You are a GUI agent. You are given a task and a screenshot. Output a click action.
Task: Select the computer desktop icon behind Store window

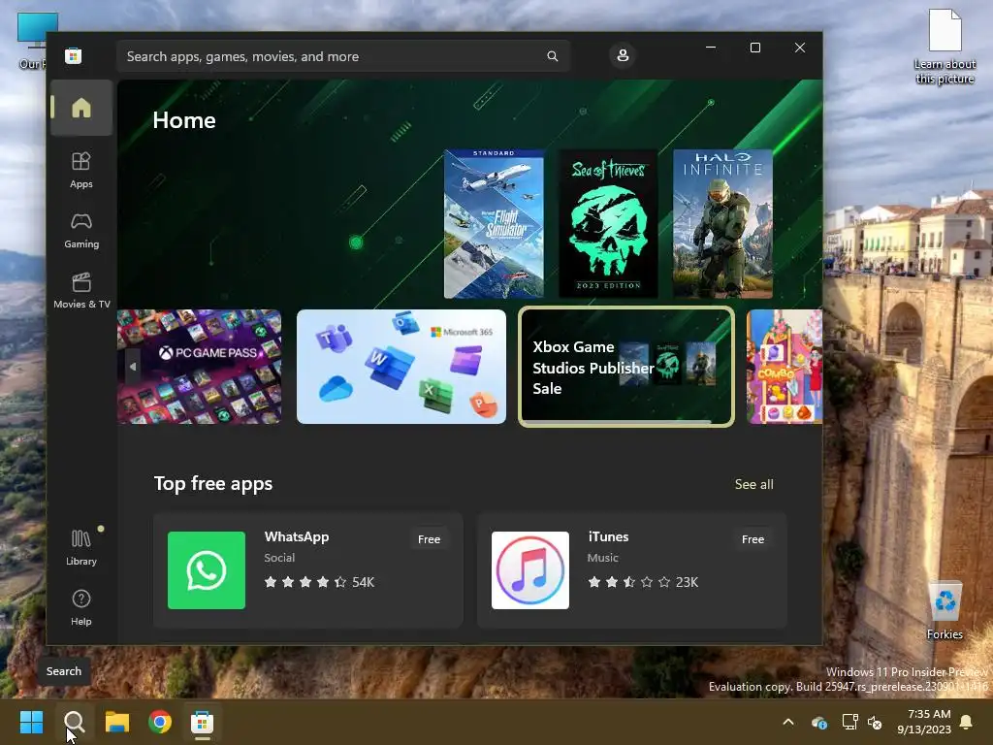click(32, 39)
